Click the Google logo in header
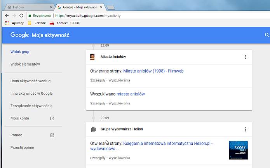The width and height of the screenshot is (270, 168). coord(19,35)
